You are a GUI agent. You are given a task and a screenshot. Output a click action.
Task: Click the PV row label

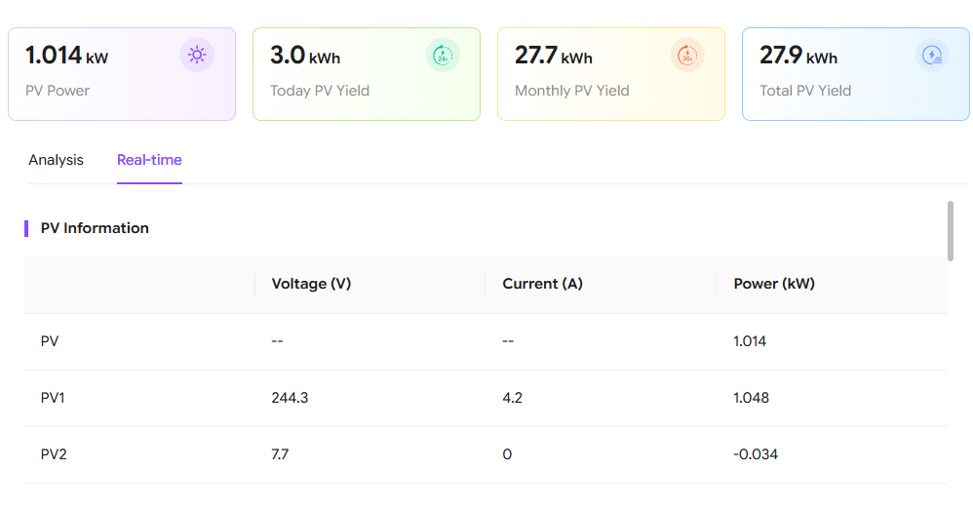(50, 341)
